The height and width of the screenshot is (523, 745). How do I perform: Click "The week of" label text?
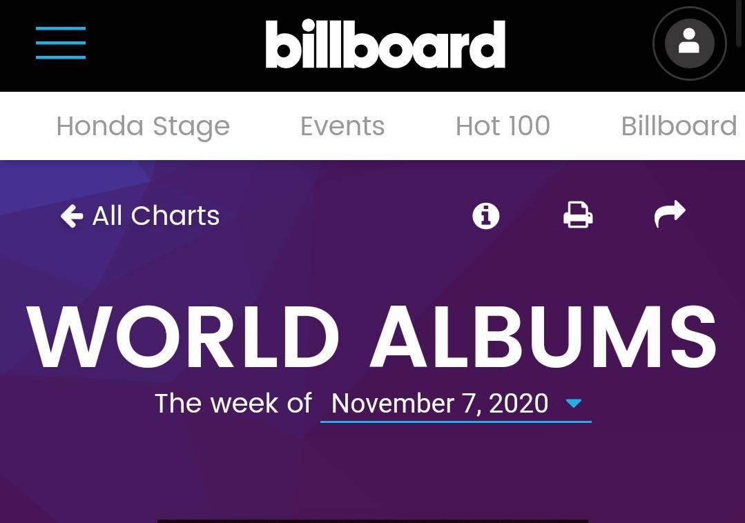coord(233,404)
